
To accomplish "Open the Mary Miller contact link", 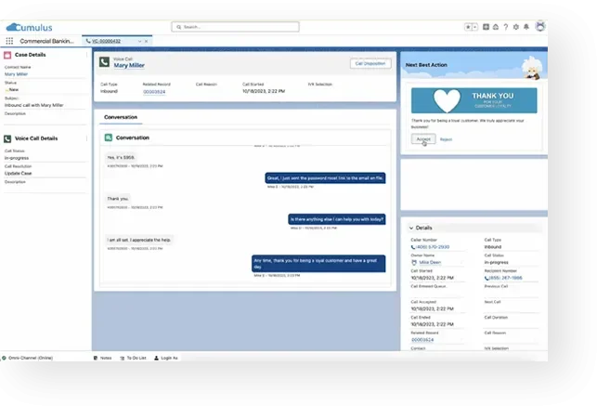I will coord(16,73).
